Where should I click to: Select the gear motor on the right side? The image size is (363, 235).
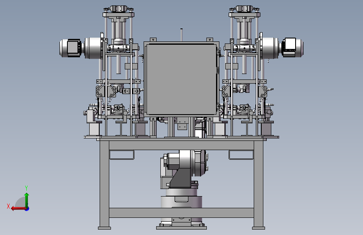click(282, 48)
